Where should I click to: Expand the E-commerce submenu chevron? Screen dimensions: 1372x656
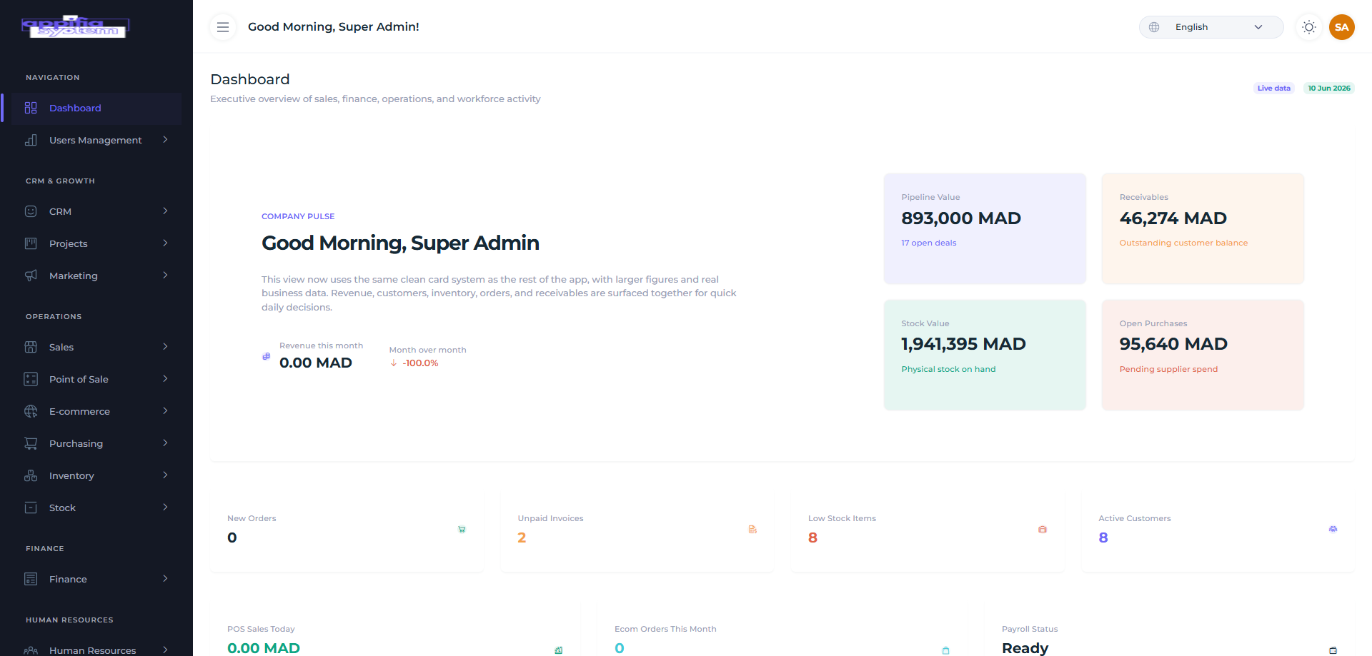[165, 411]
